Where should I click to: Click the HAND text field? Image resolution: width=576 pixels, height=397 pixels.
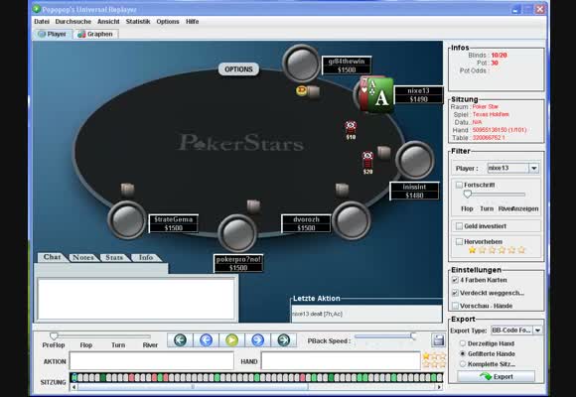coord(341,360)
